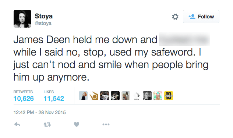
Task: Click the reply arrow icon
Action: pyautogui.click(x=17, y=124)
